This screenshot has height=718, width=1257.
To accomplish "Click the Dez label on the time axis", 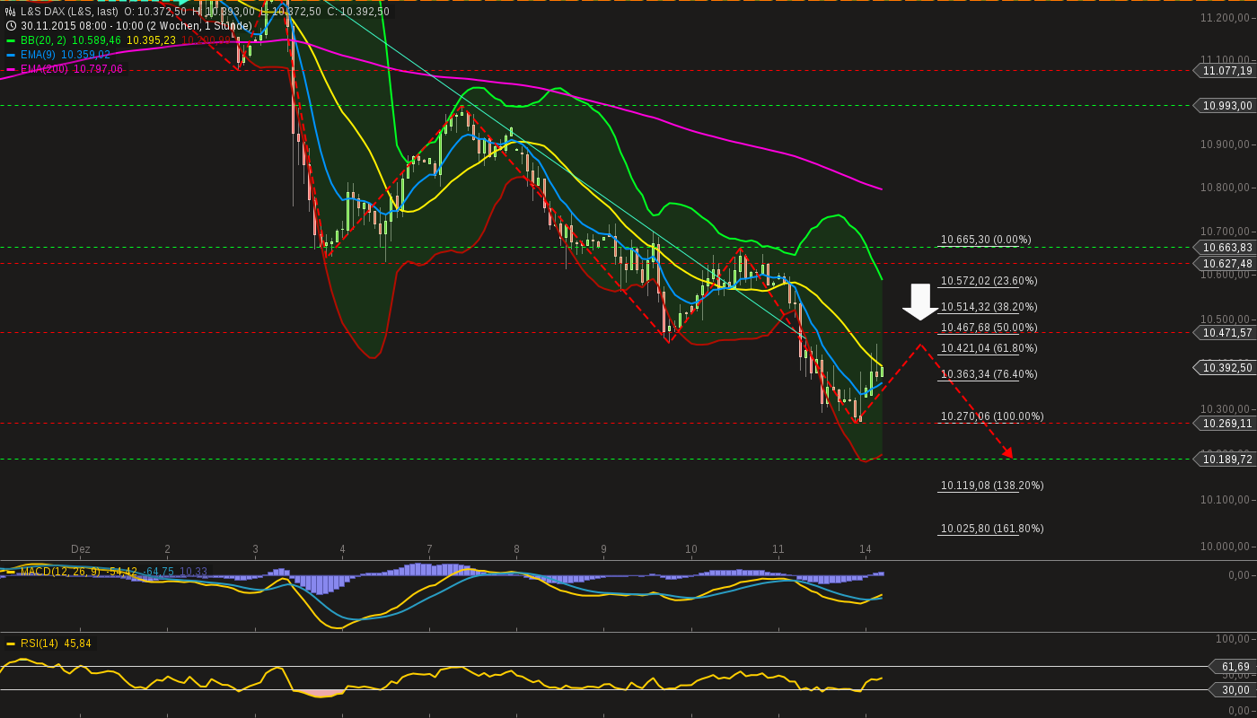I will click(81, 548).
